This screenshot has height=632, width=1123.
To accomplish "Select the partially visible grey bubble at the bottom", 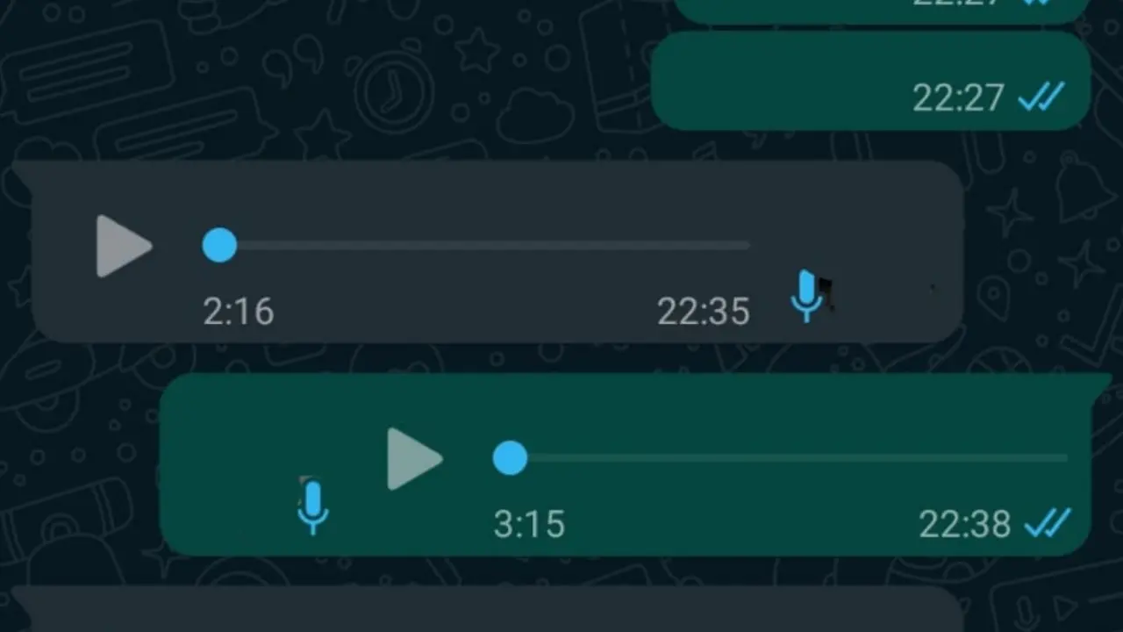I will (x=487, y=609).
